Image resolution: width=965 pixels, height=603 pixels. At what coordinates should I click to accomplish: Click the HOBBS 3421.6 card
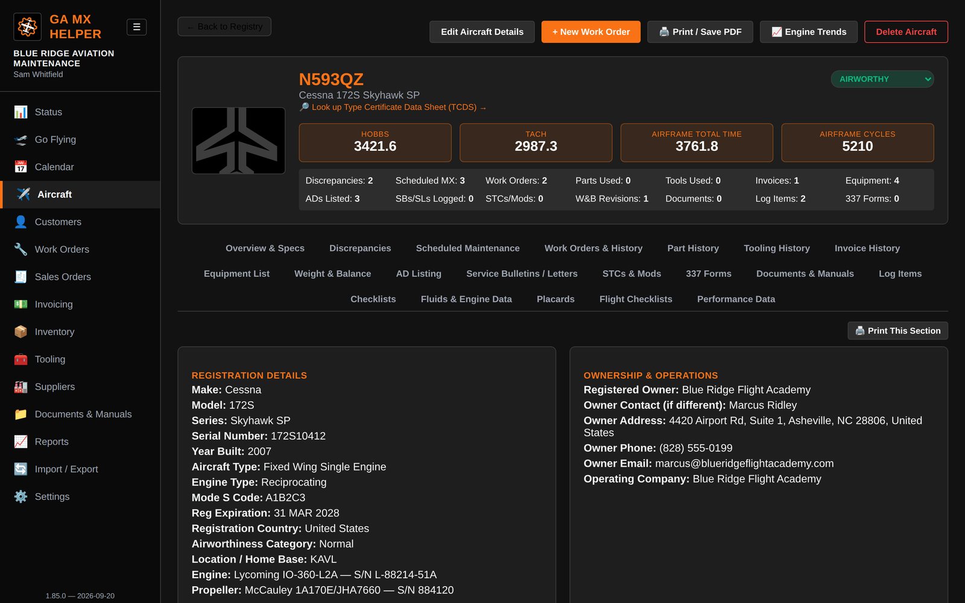(x=375, y=142)
